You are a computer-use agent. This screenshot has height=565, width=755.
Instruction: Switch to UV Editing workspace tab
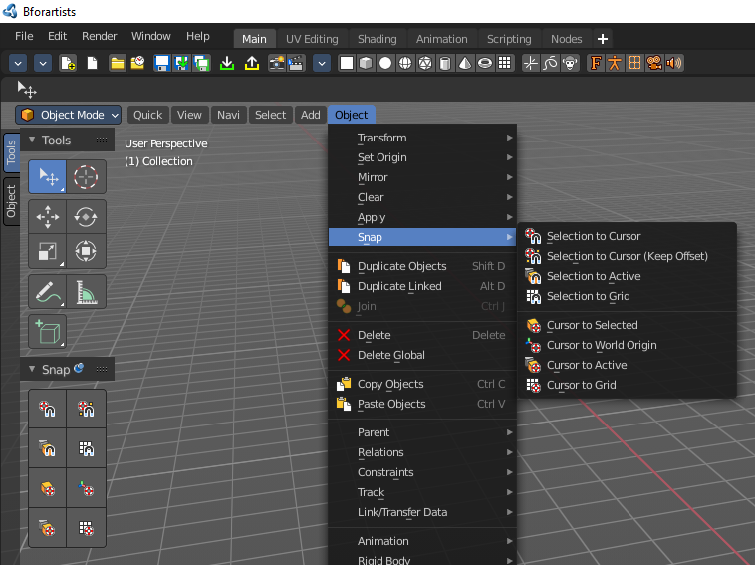coord(312,39)
